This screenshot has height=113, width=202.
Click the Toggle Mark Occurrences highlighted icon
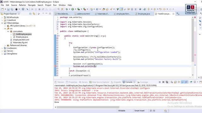tap(121, 9)
